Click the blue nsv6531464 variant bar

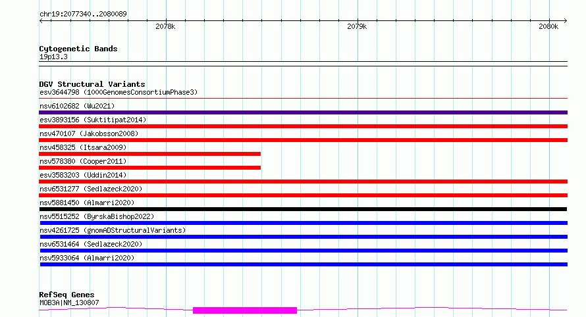304,251
